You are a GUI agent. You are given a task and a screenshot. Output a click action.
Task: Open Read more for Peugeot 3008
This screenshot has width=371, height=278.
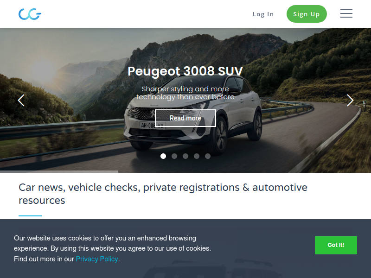pos(185,118)
